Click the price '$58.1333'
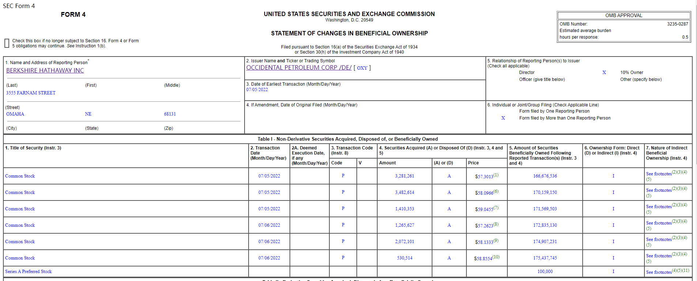 [484, 242]
